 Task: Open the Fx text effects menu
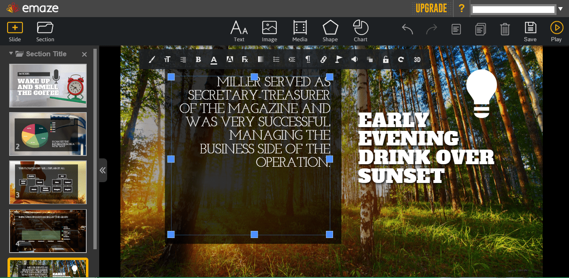(245, 59)
